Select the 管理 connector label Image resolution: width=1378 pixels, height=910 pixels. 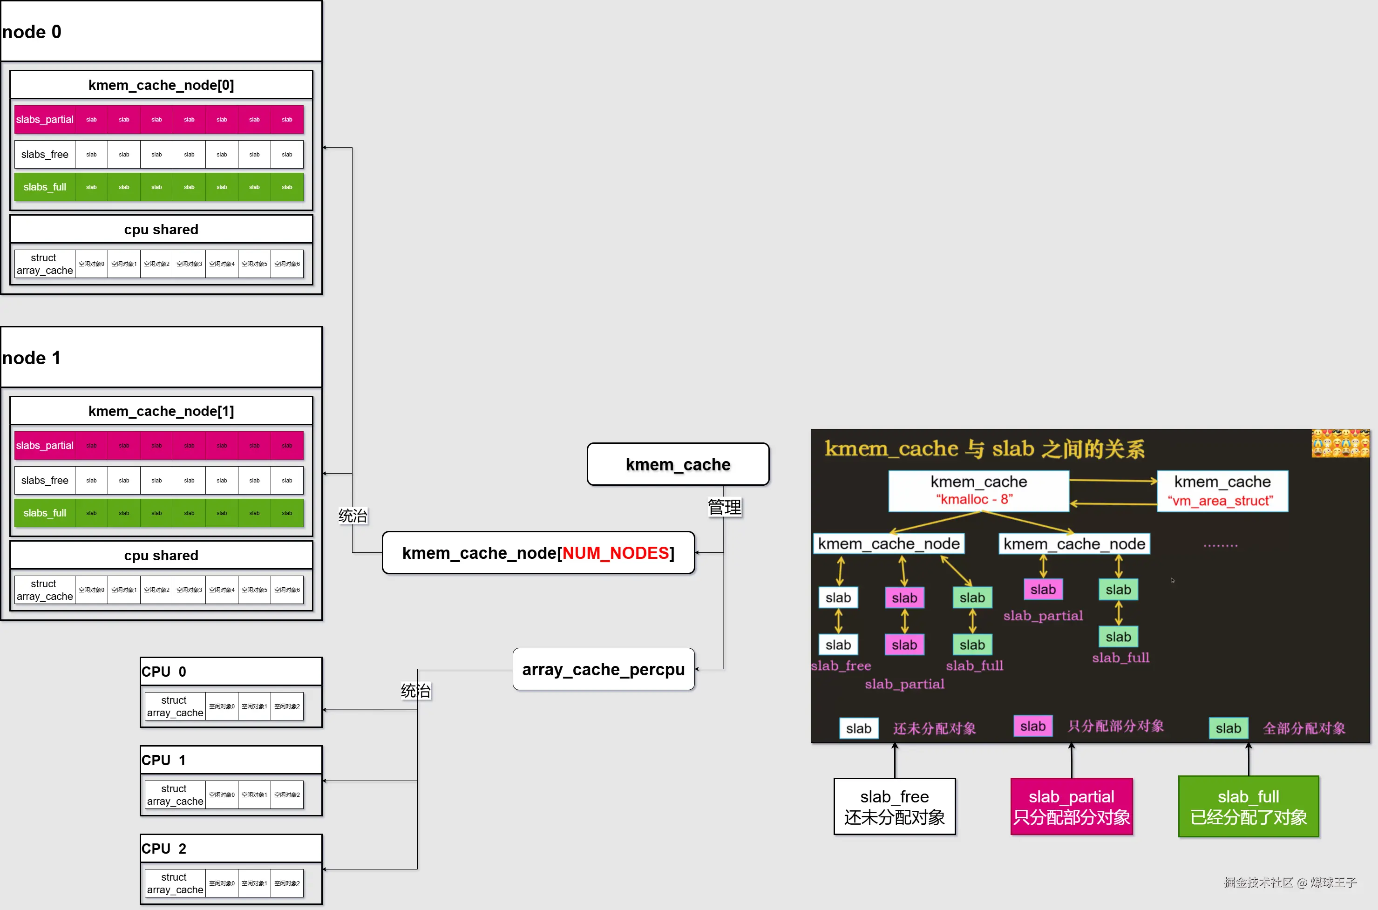724,507
